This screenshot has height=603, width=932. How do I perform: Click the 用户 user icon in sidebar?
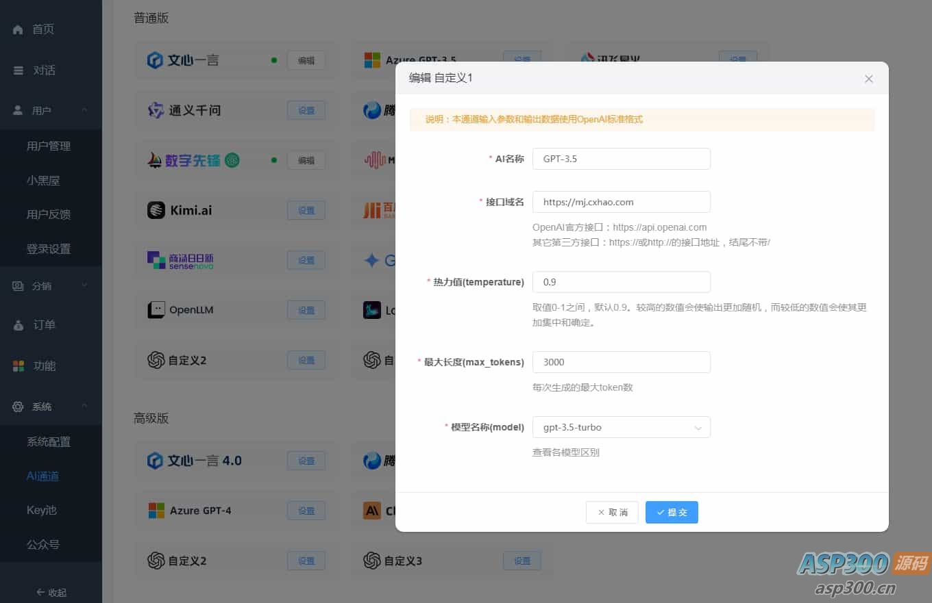[x=17, y=110]
